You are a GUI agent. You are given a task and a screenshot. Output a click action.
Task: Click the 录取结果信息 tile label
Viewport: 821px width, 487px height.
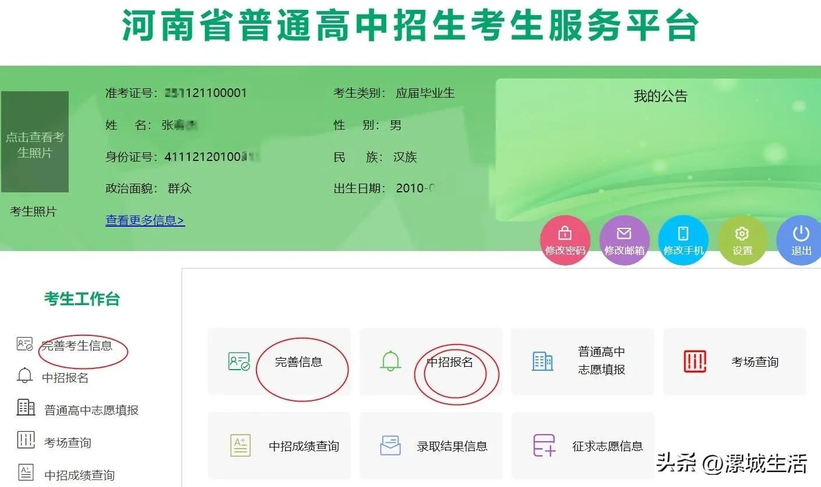tap(452, 446)
